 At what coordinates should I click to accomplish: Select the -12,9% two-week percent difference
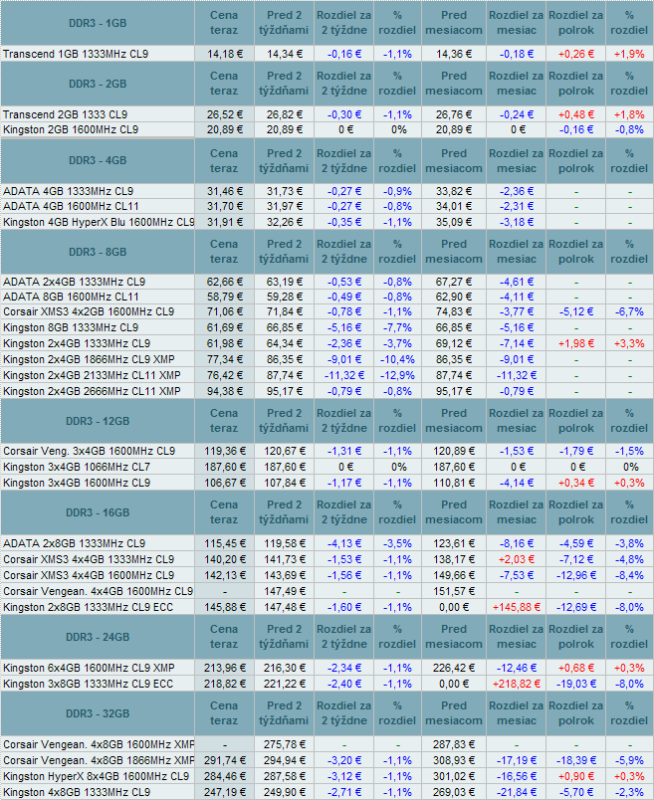click(x=397, y=375)
